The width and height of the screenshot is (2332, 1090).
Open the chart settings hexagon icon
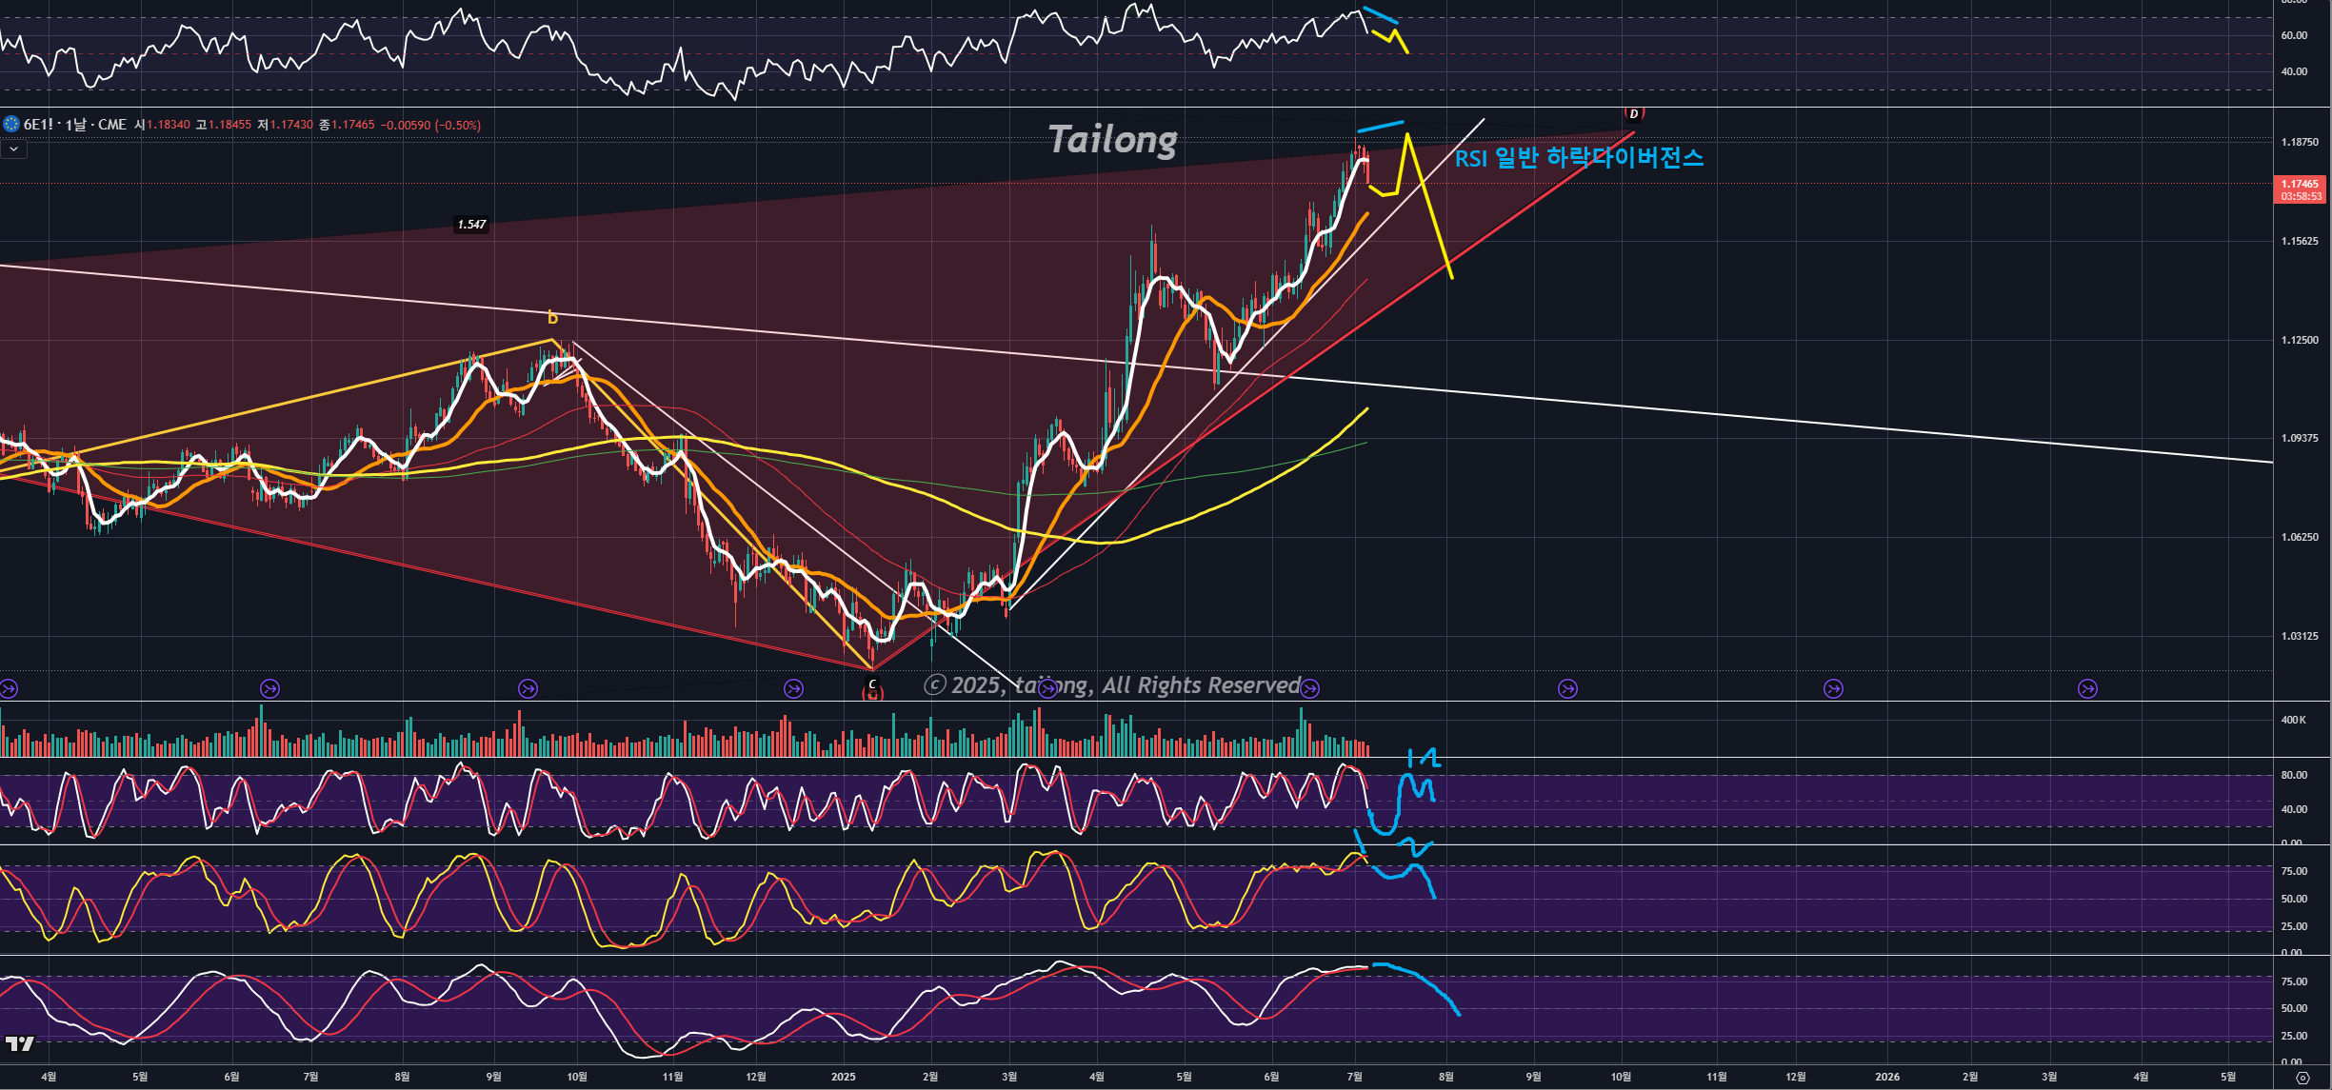[x=2302, y=1078]
